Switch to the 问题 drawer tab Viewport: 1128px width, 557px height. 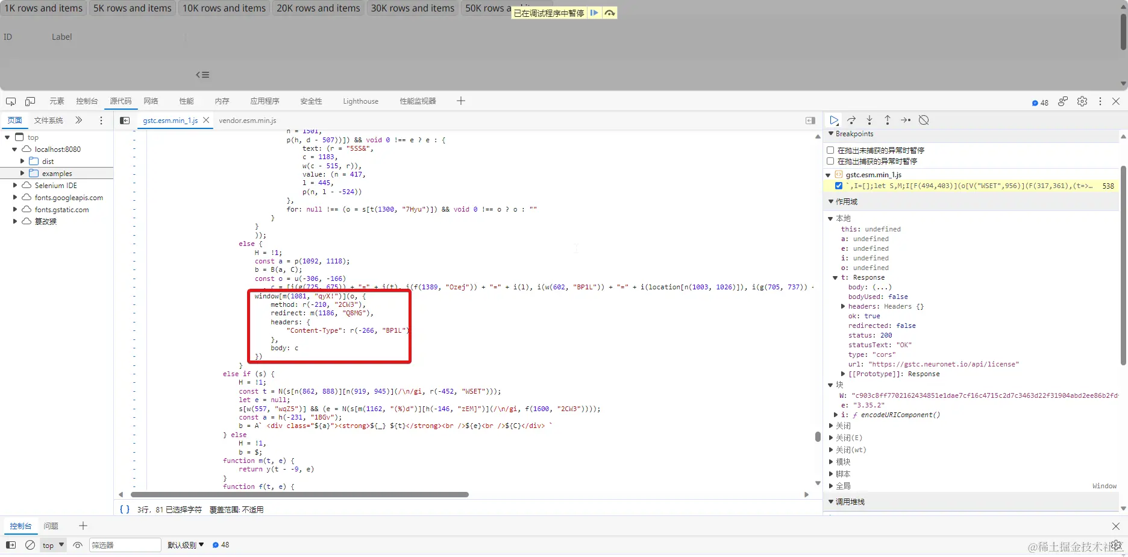pyautogui.click(x=51, y=526)
